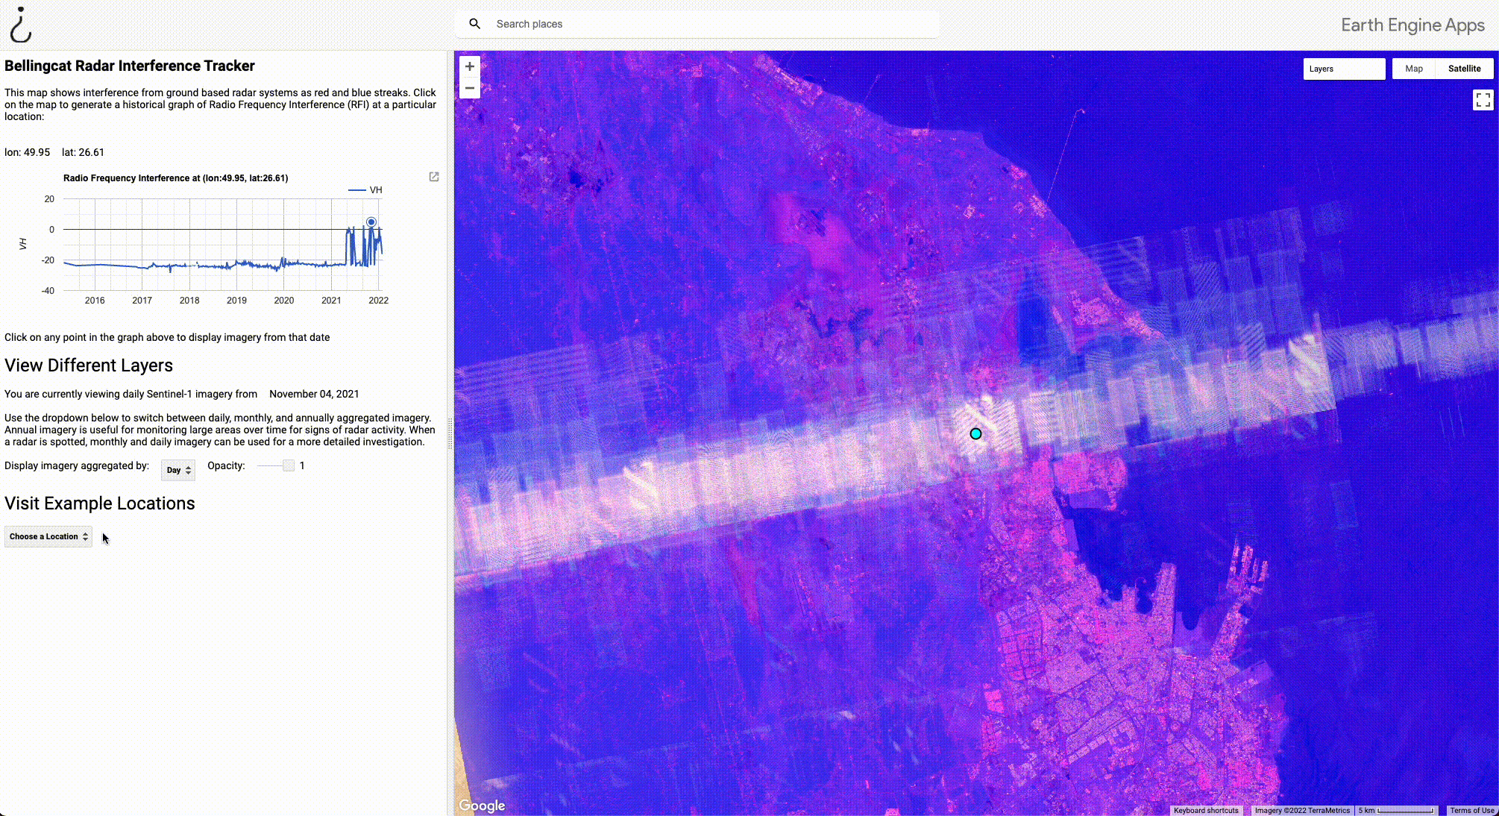Click the Keyboard shortcuts button
Image resolution: width=1499 pixels, height=816 pixels.
[x=1205, y=810]
